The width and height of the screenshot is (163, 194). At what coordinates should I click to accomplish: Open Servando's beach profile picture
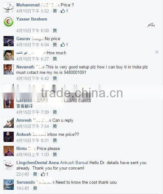9,185
